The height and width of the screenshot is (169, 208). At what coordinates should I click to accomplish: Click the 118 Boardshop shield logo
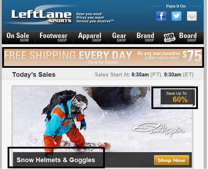[x=169, y=37]
